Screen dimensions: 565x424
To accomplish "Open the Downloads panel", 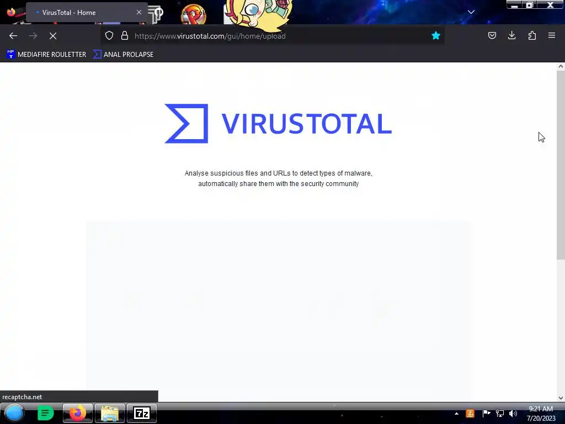I will point(511,35).
